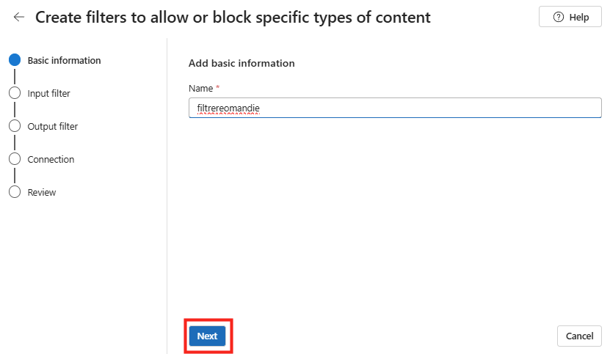Jump to the Connection step label

51,160
